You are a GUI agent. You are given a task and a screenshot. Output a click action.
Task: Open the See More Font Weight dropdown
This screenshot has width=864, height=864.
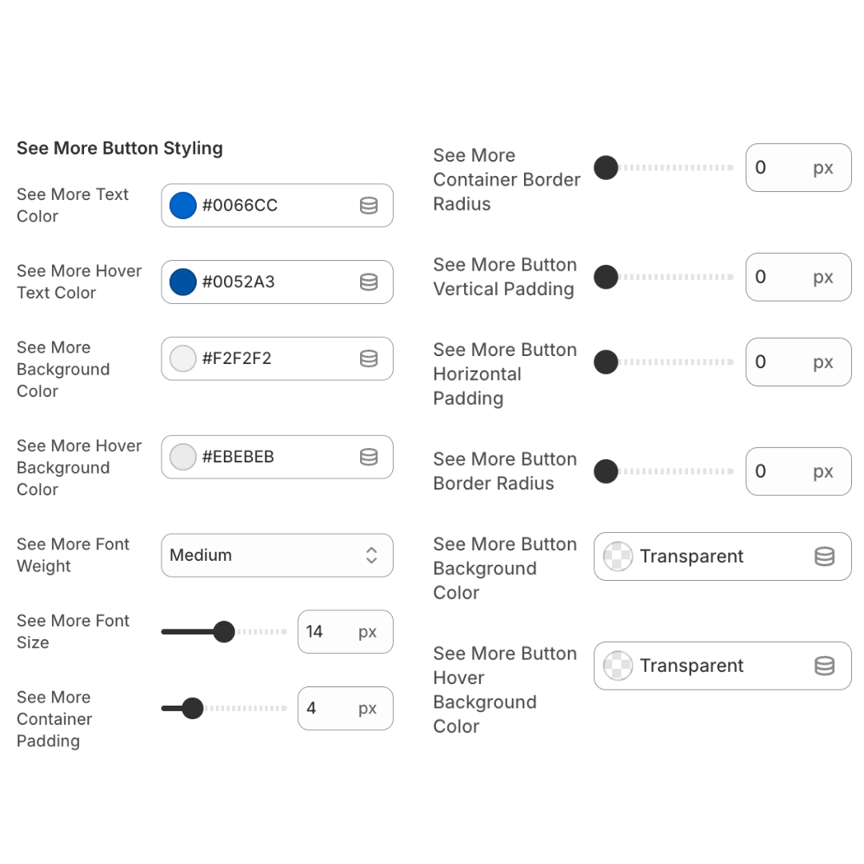(277, 555)
